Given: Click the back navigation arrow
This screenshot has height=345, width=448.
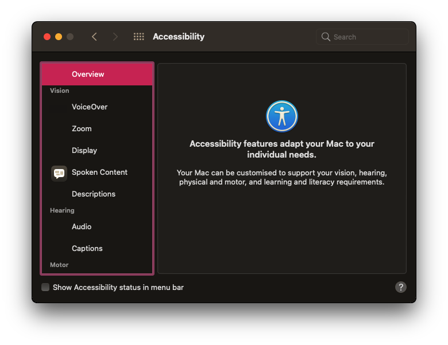Looking at the screenshot, I should pos(95,37).
